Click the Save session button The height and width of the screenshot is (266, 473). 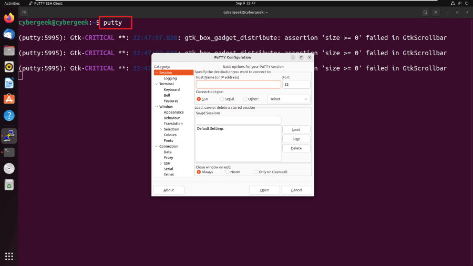[296, 139]
